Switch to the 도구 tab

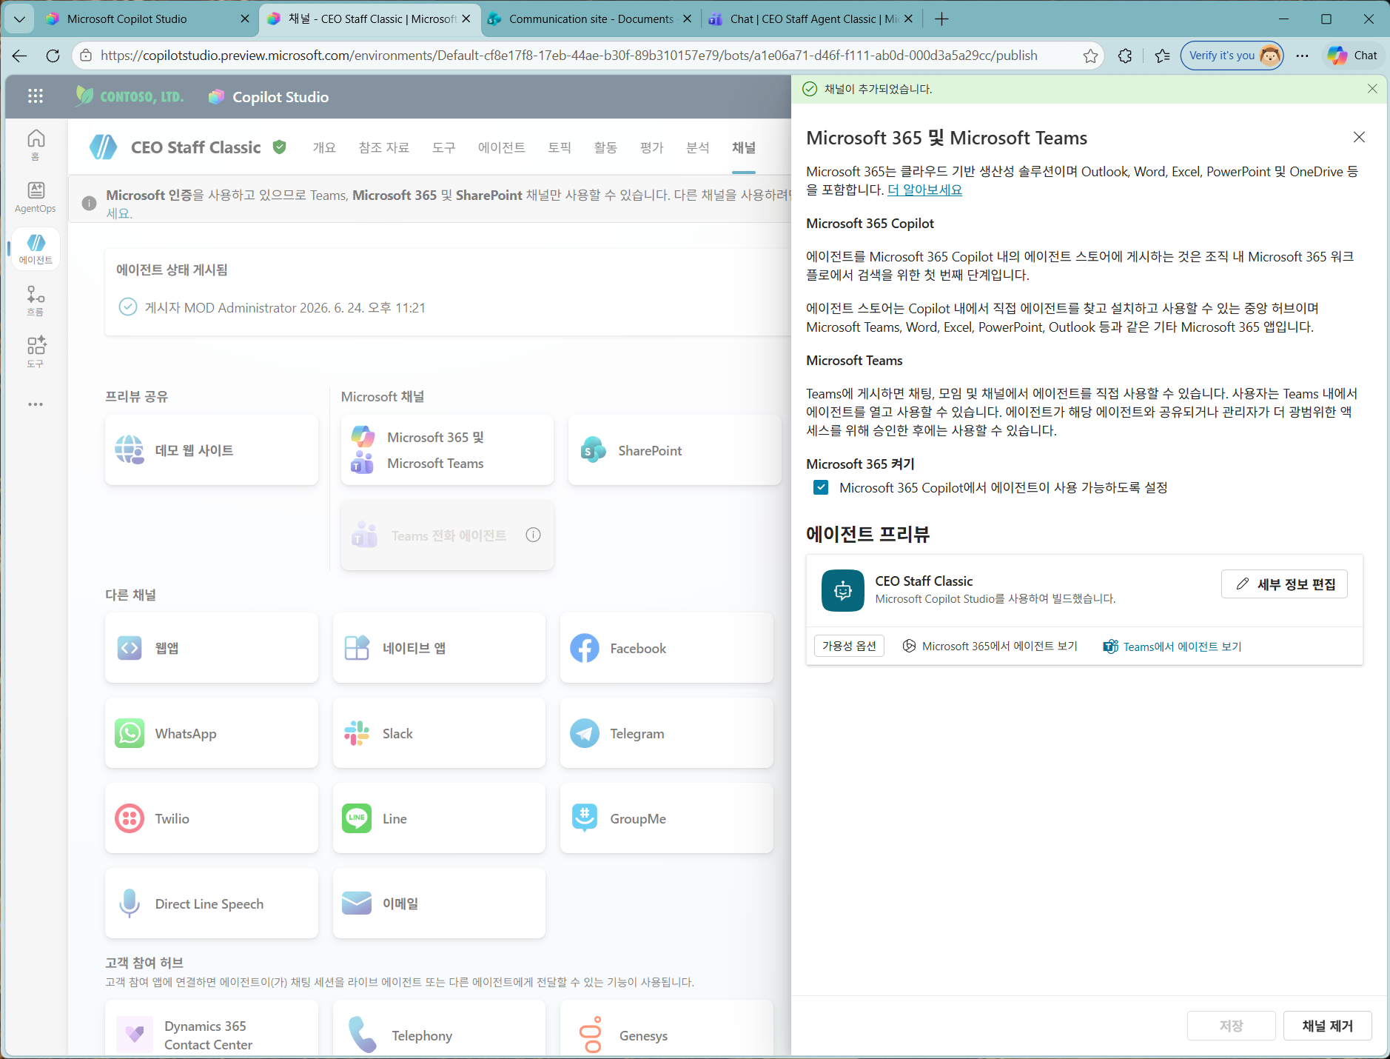pyautogui.click(x=444, y=147)
